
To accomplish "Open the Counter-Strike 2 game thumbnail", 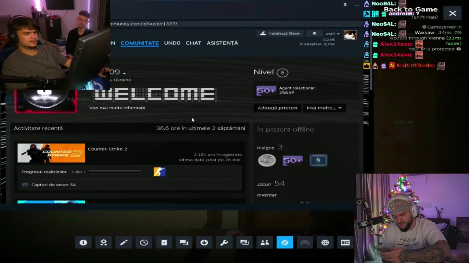I will (51, 153).
